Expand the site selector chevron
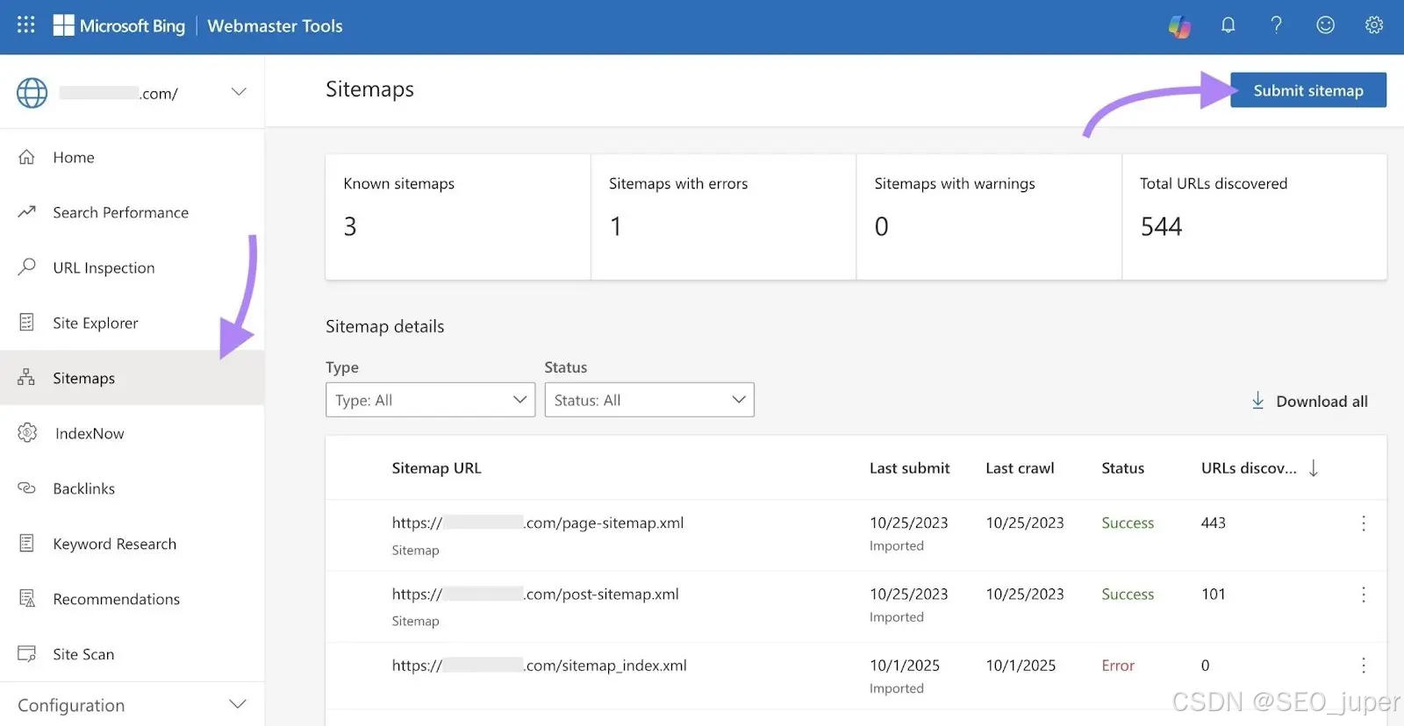 tap(239, 92)
